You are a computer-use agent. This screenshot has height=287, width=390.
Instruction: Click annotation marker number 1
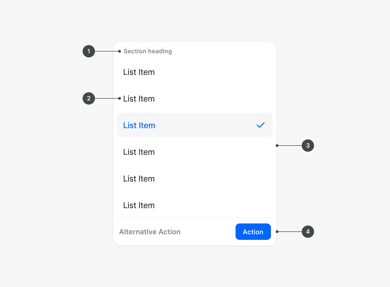tap(89, 51)
